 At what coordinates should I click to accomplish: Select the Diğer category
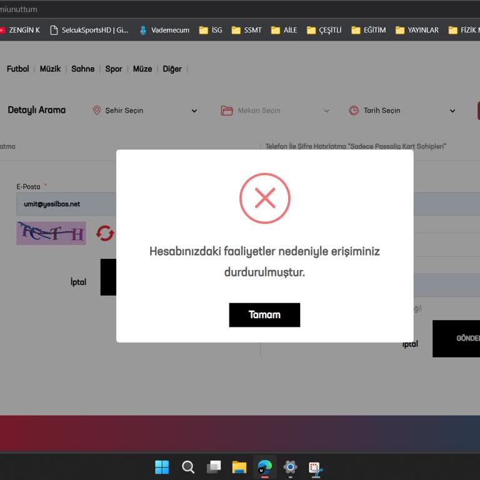tap(172, 69)
